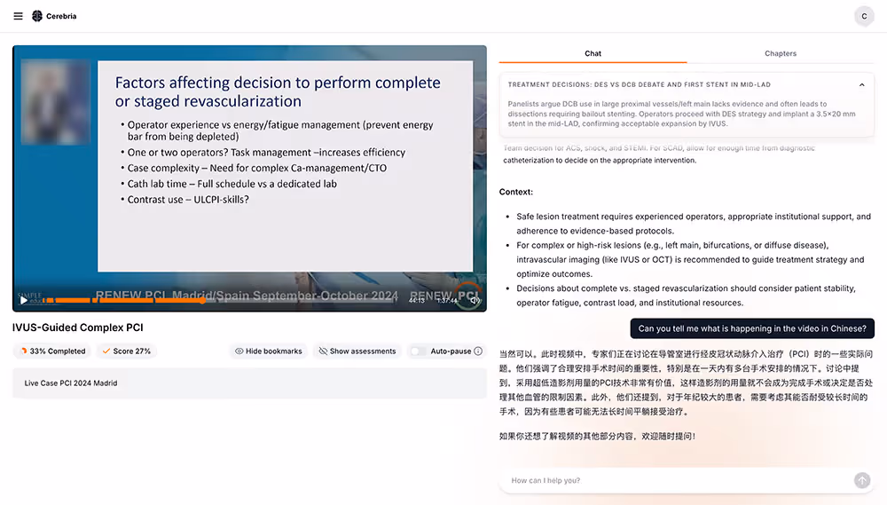Screen dimensions: 887x505
Task: Click slide bullet 'Cath lab time – Full schedule'
Action: point(232,184)
